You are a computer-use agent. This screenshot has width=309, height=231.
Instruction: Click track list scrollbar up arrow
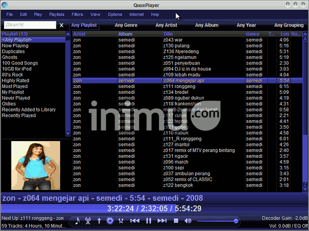[305, 34]
